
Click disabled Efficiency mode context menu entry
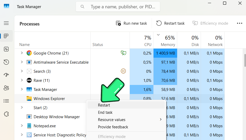(126, 136)
